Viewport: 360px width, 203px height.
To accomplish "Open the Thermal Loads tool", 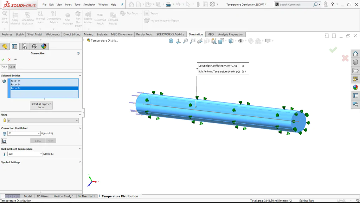I will point(40,18).
